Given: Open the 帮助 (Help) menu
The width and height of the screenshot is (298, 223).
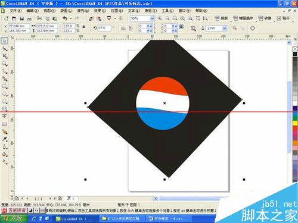Looking at the screenshot, I should (x=201, y=11).
